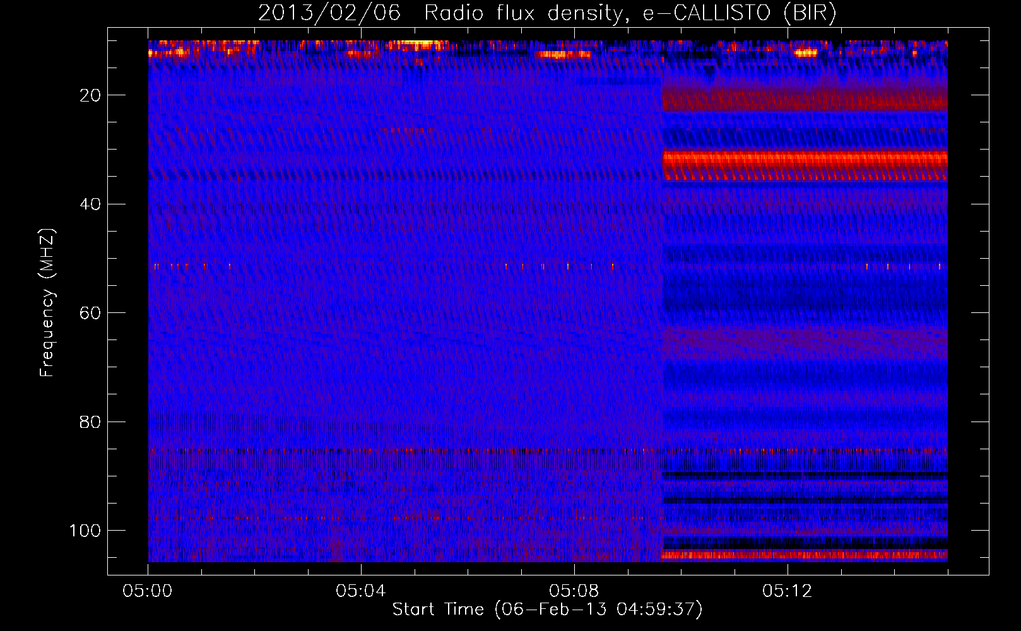Click the 100 MHz frequency tick label
This screenshot has width=1021, height=631.
(85, 531)
